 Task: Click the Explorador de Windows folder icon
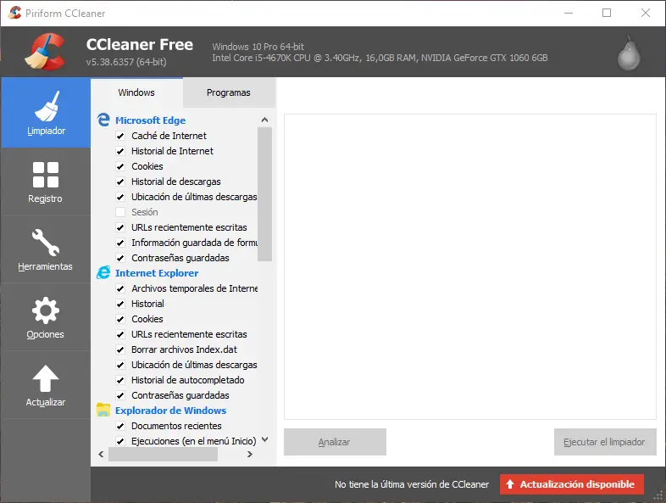103,410
